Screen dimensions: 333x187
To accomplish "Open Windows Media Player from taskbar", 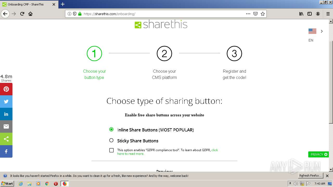I will pos(38,184).
